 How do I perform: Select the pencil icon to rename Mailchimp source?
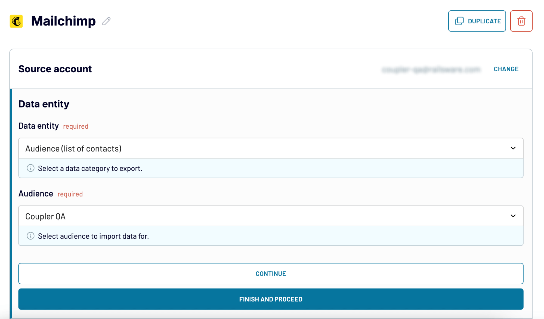106,21
